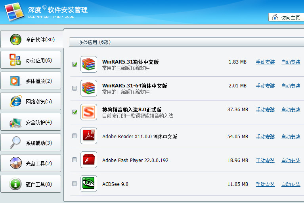Screen dimensions: 304x203
Task: Click 手动安装 for WinRAR5.31简体中文版
Action: click(265, 62)
